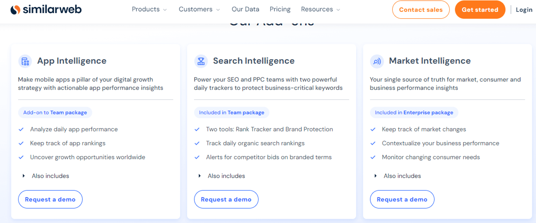Open the Pricing page

click(280, 9)
